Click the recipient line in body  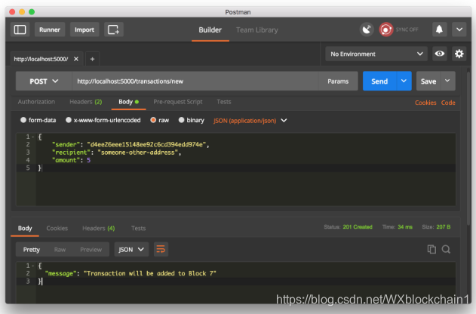(117, 152)
